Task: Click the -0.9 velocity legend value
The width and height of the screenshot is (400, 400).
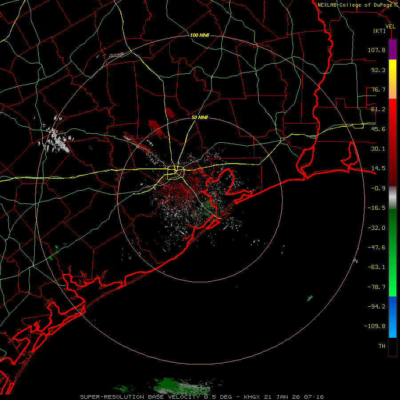Action: 378,188
